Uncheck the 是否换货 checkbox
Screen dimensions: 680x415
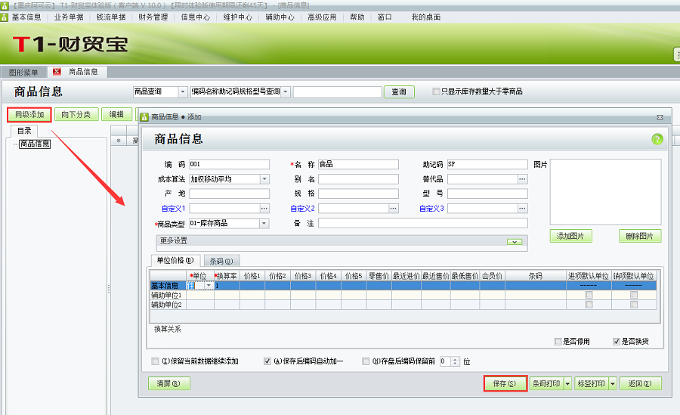[617, 342]
